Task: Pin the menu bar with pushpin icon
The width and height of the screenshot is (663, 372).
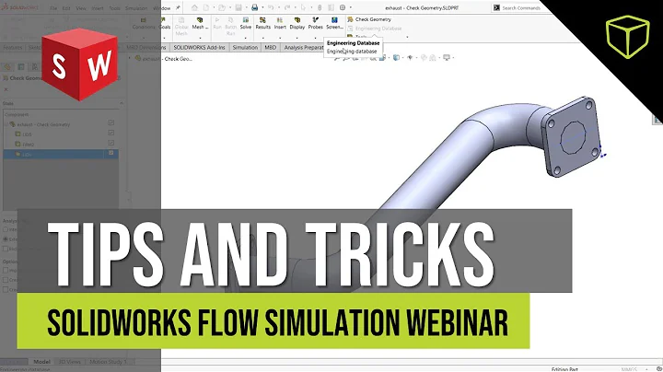Action: 178,7
